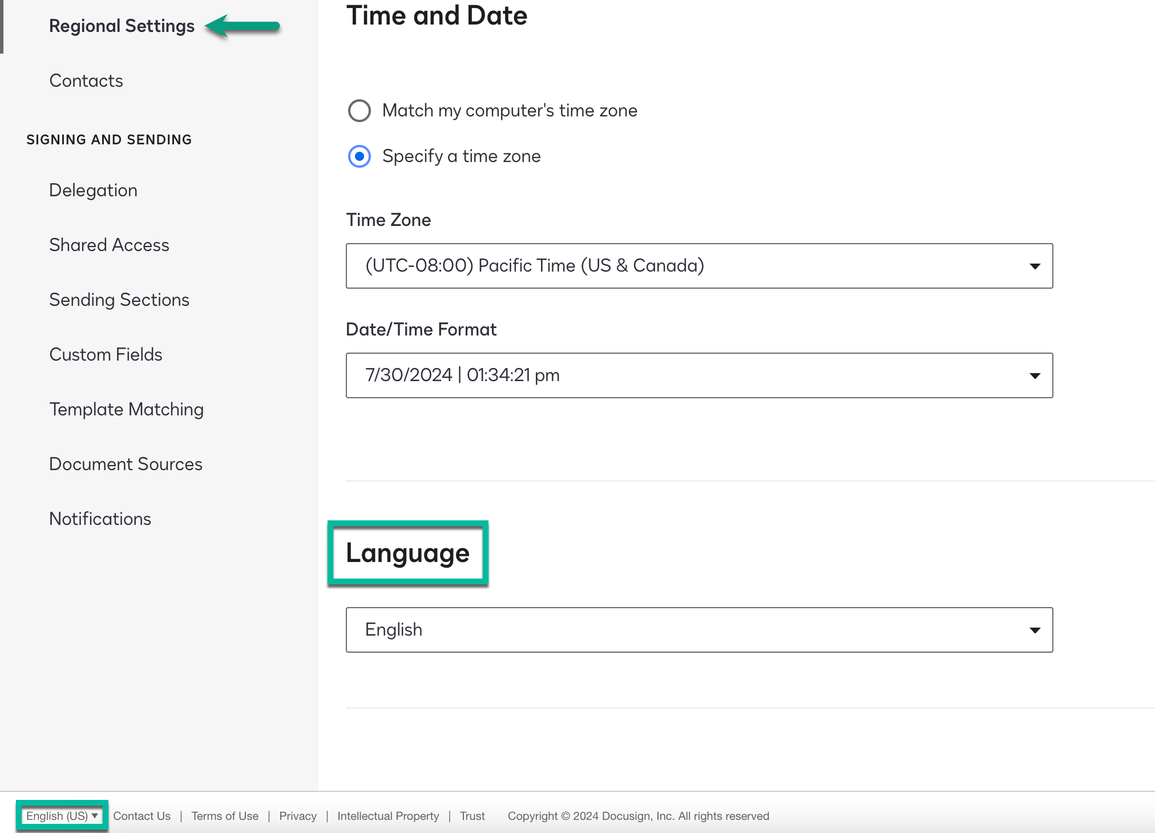Open the Privacy footer link
Image resolution: width=1155 pixels, height=833 pixels.
[298, 816]
